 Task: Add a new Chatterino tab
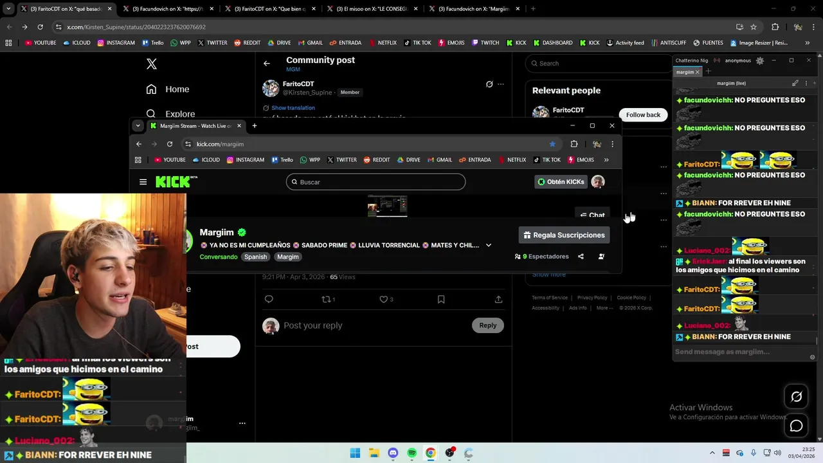(709, 72)
